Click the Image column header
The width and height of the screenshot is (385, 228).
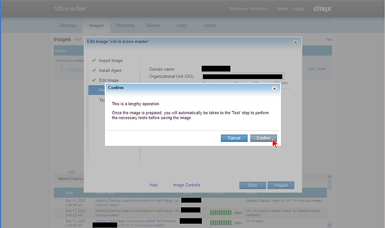(60, 51)
